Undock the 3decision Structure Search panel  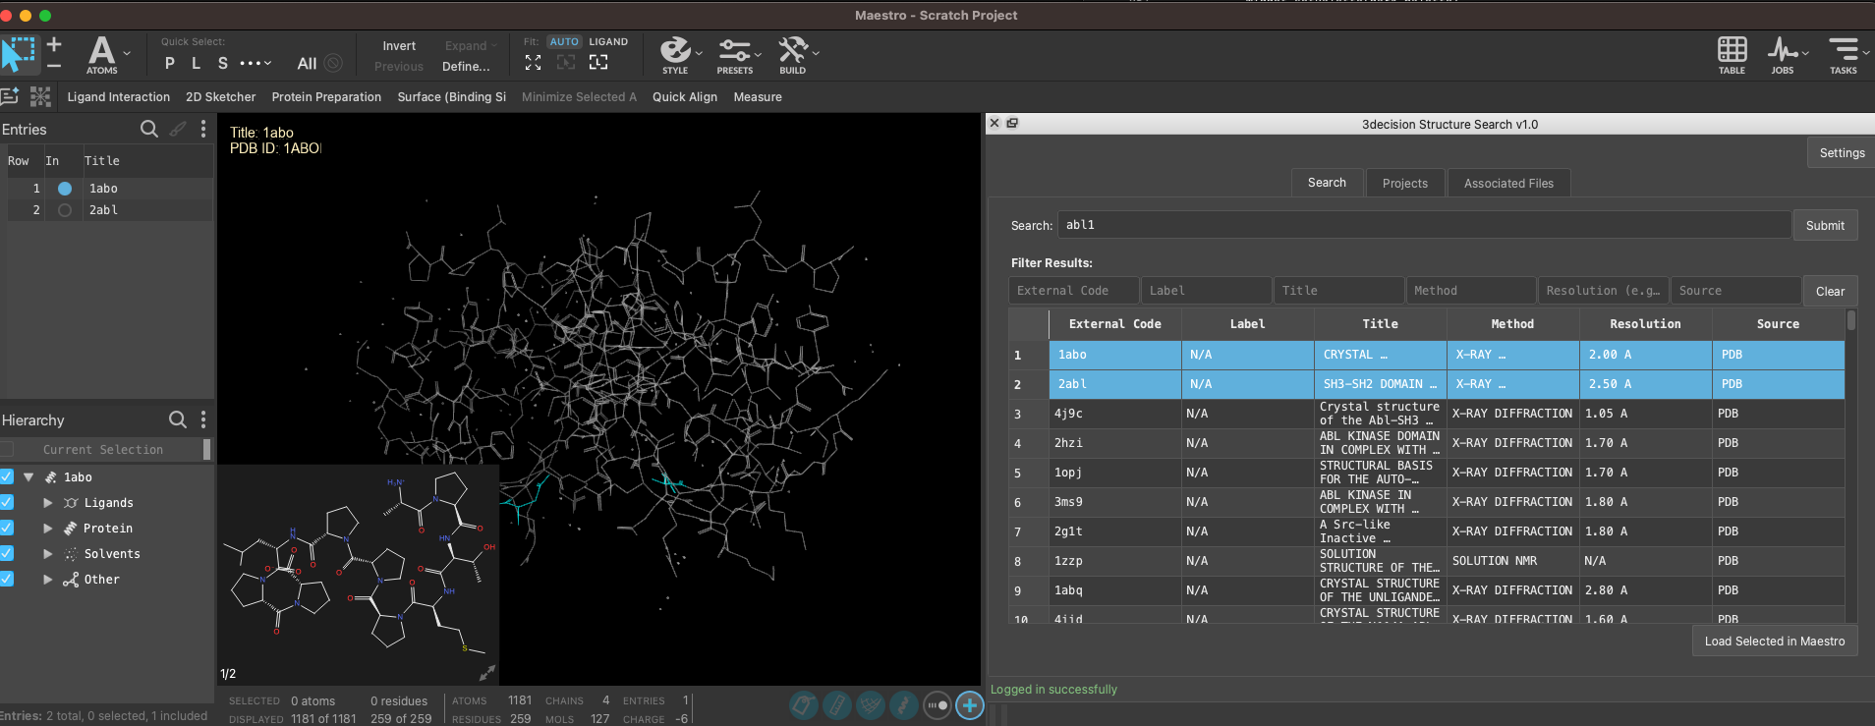1012,123
